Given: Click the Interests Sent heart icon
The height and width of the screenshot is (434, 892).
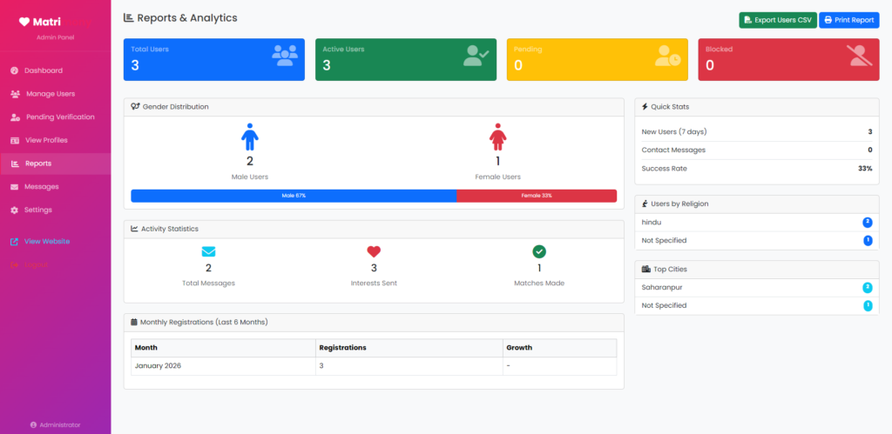Looking at the screenshot, I should pos(374,252).
